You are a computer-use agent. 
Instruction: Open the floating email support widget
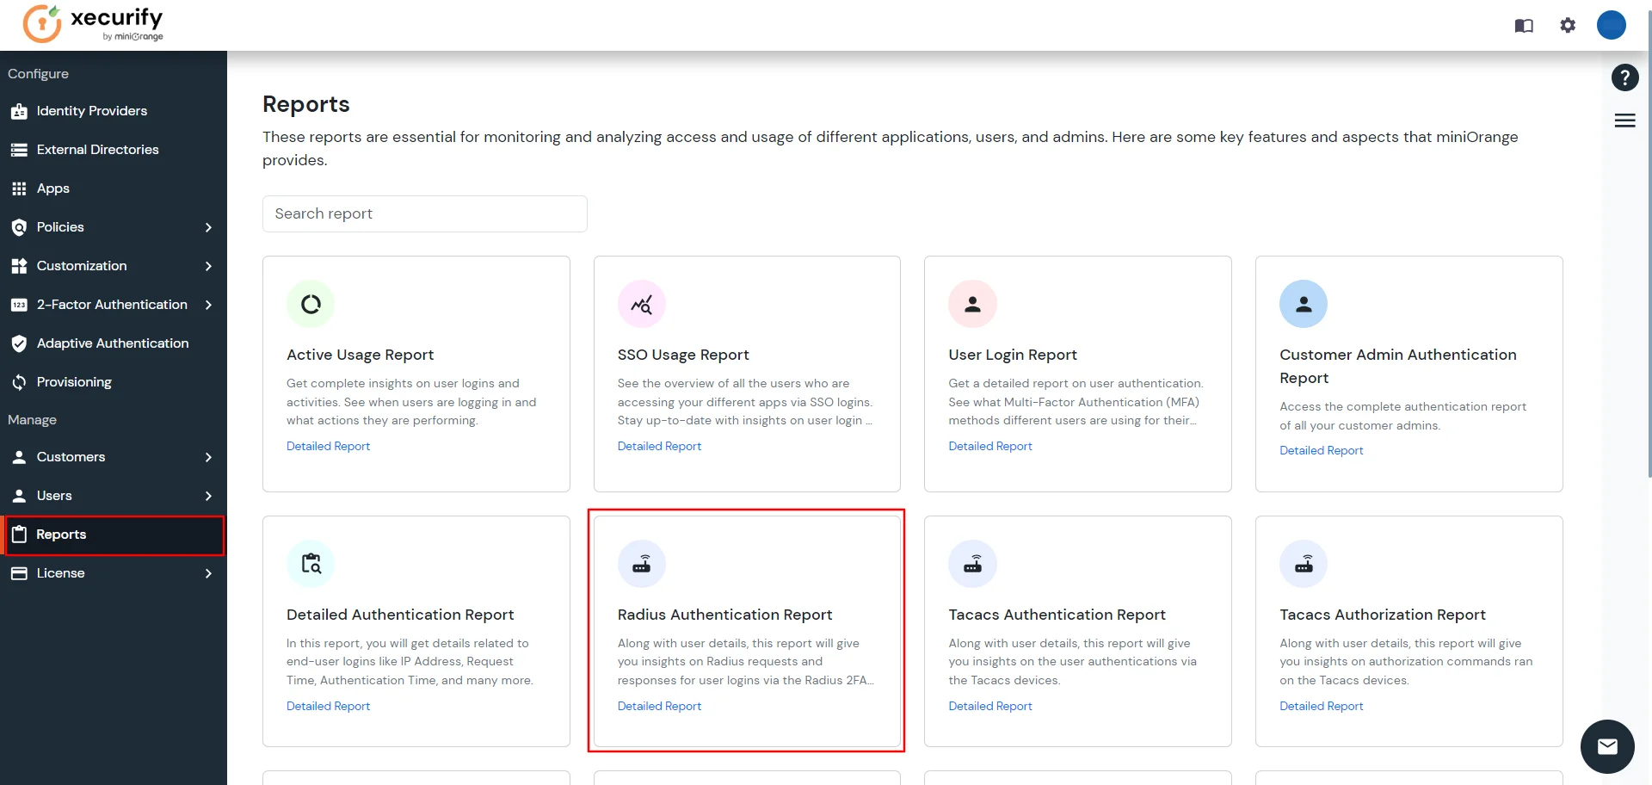coord(1607,746)
